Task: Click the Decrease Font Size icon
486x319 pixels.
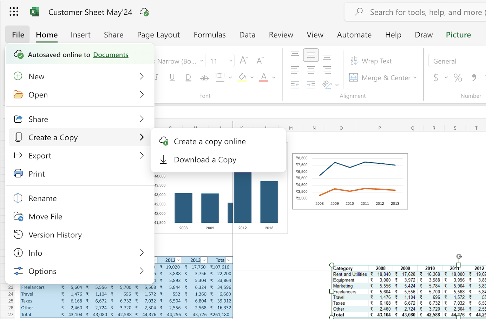Action: pos(260,61)
